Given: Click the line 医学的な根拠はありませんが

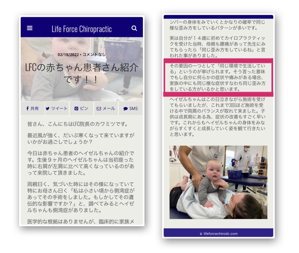Looking at the screenshot, I should [x=81, y=222].
